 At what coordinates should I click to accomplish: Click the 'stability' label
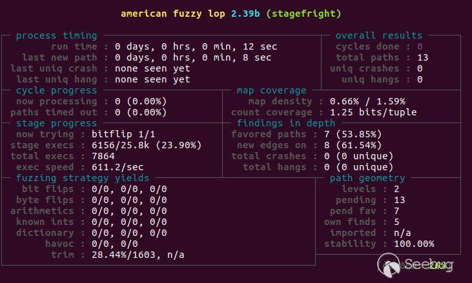350,244
